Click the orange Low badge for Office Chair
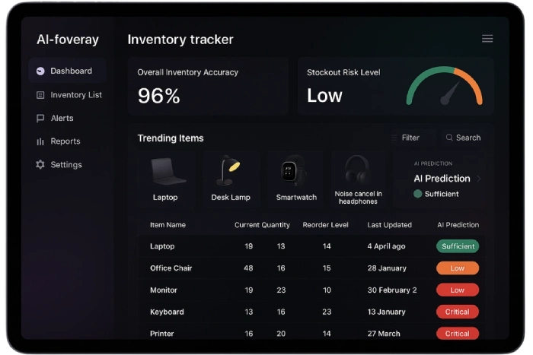The height and width of the screenshot is (355, 533). (x=458, y=268)
